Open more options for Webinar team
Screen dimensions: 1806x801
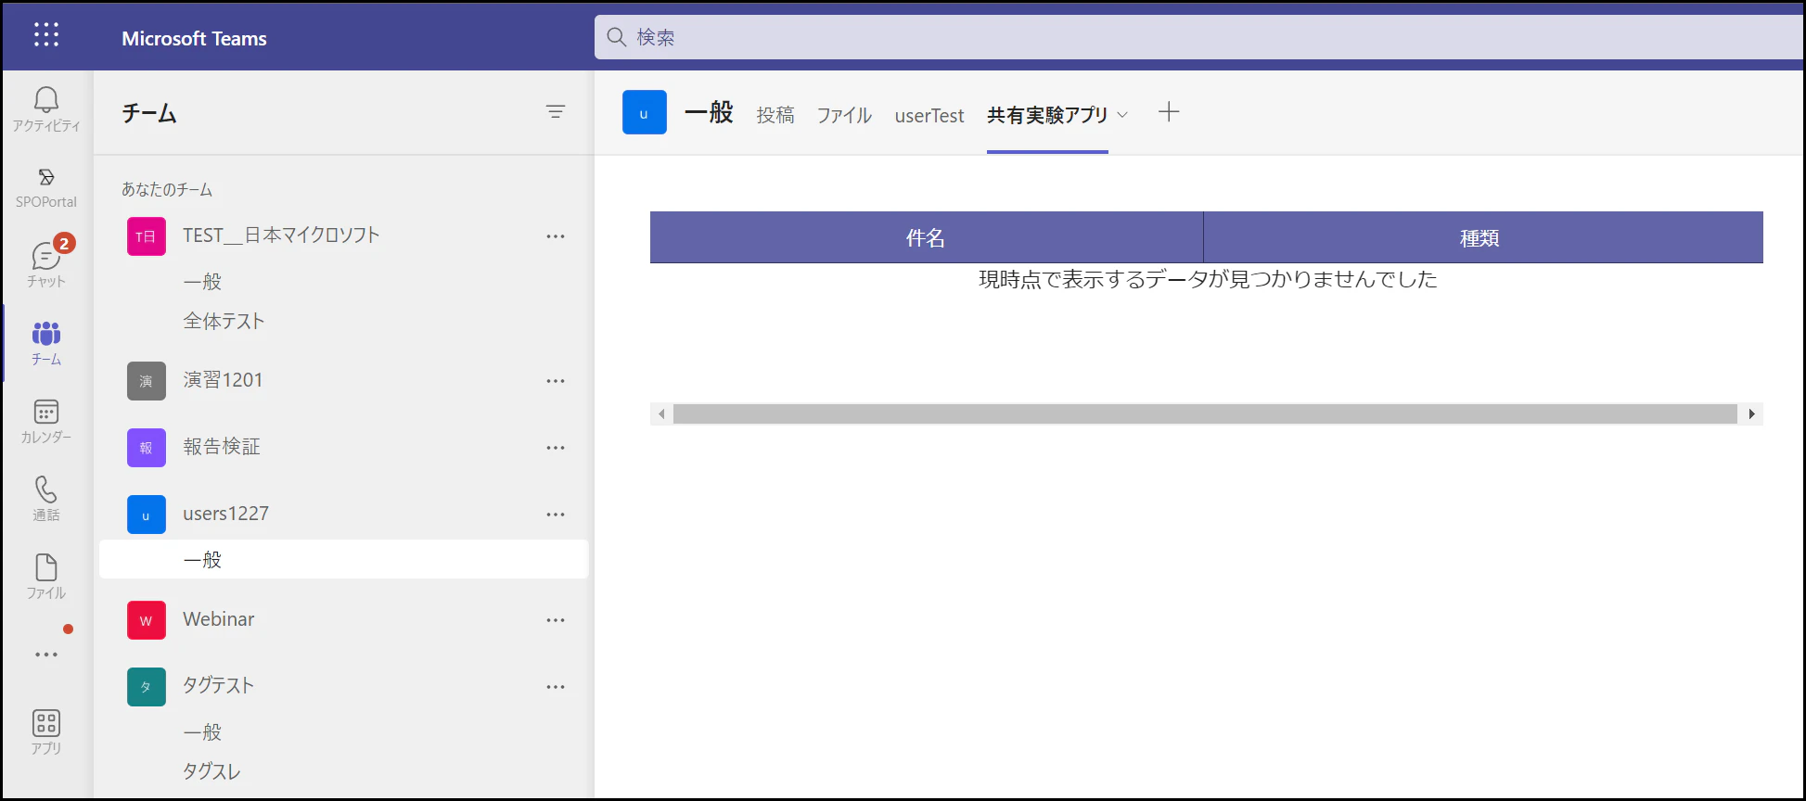(x=556, y=620)
